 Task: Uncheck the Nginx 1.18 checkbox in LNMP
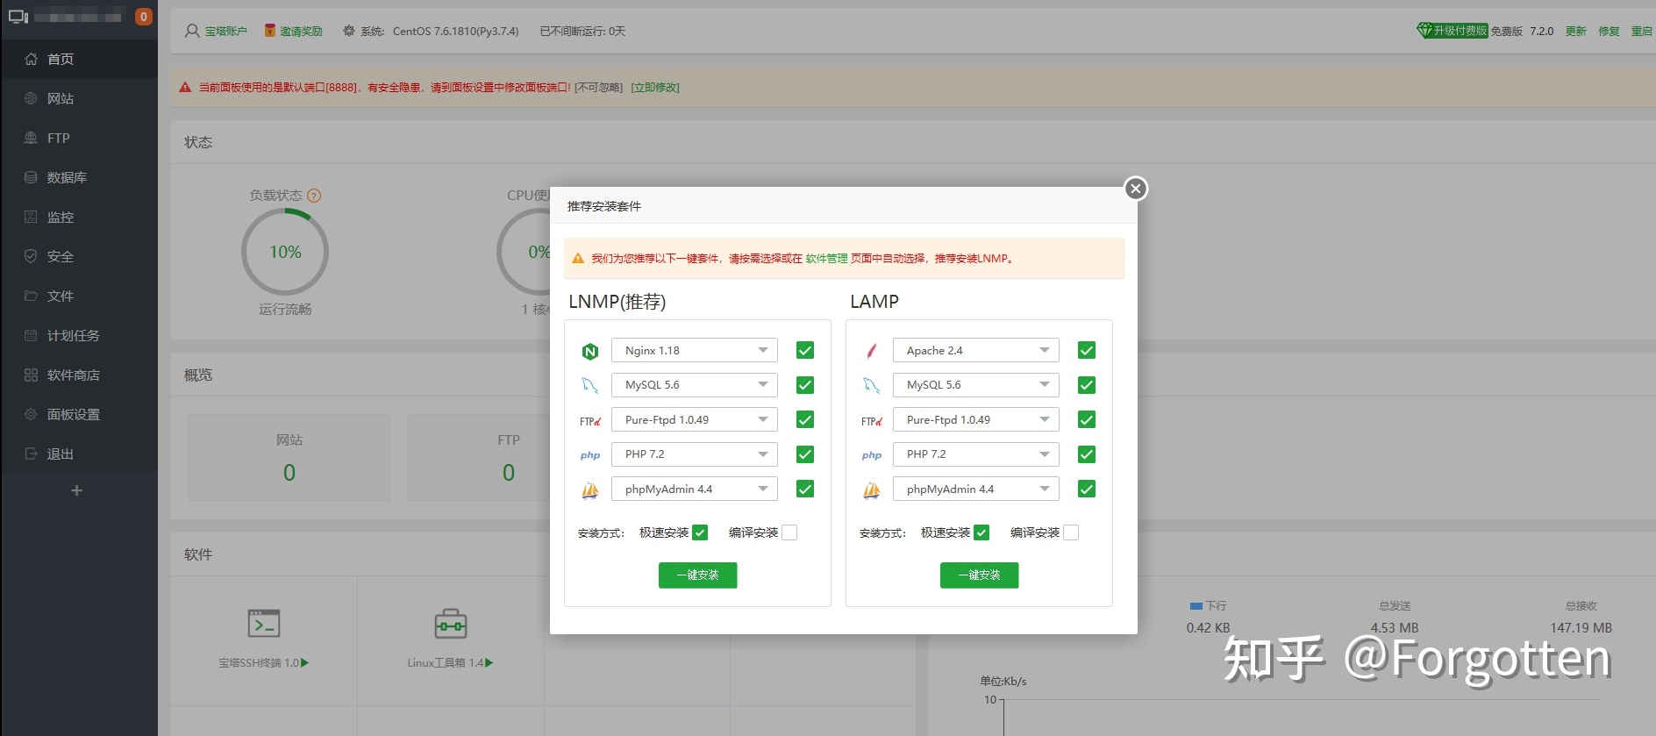(x=805, y=350)
